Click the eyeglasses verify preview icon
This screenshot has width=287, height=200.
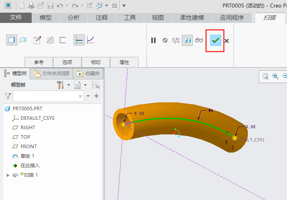click(x=199, y=40)
